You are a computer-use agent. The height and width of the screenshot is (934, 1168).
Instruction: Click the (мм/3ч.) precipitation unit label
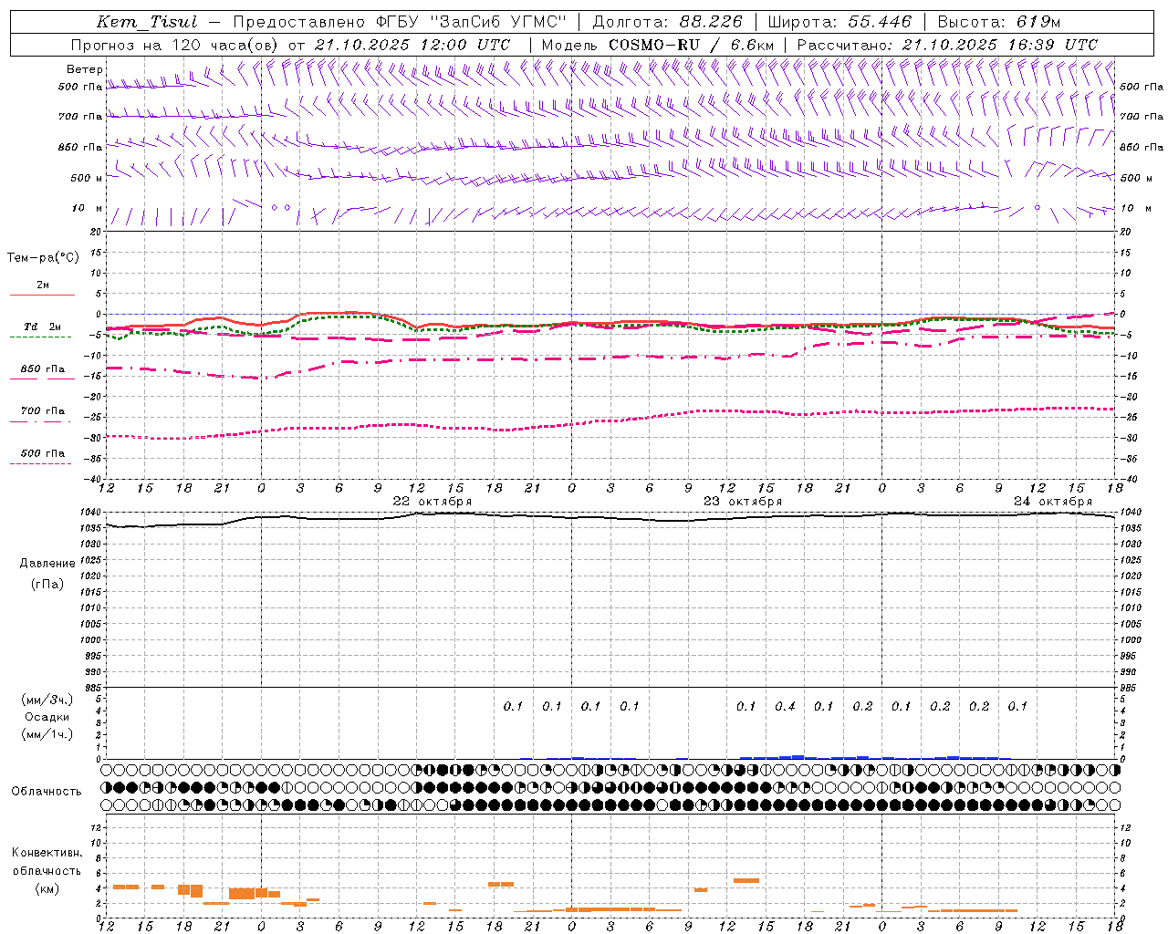pyautogui.click(x=47, y=700)
